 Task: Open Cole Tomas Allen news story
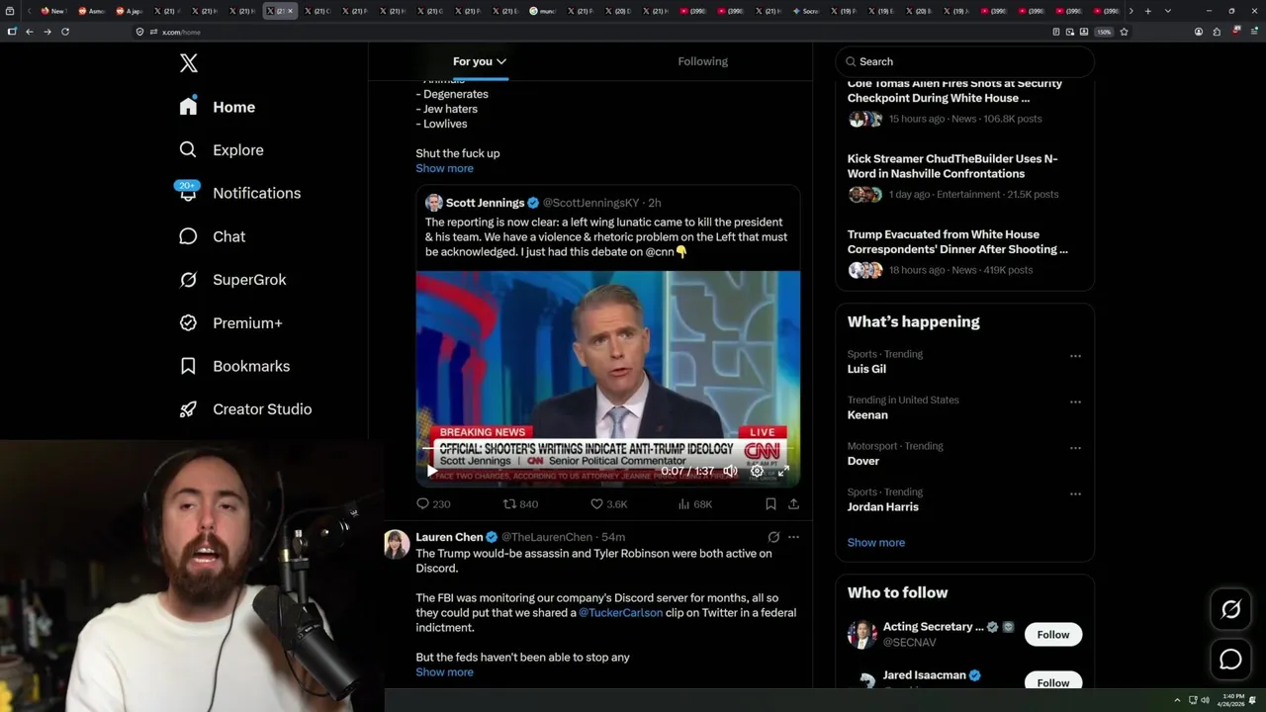click(x=954, y=91)
